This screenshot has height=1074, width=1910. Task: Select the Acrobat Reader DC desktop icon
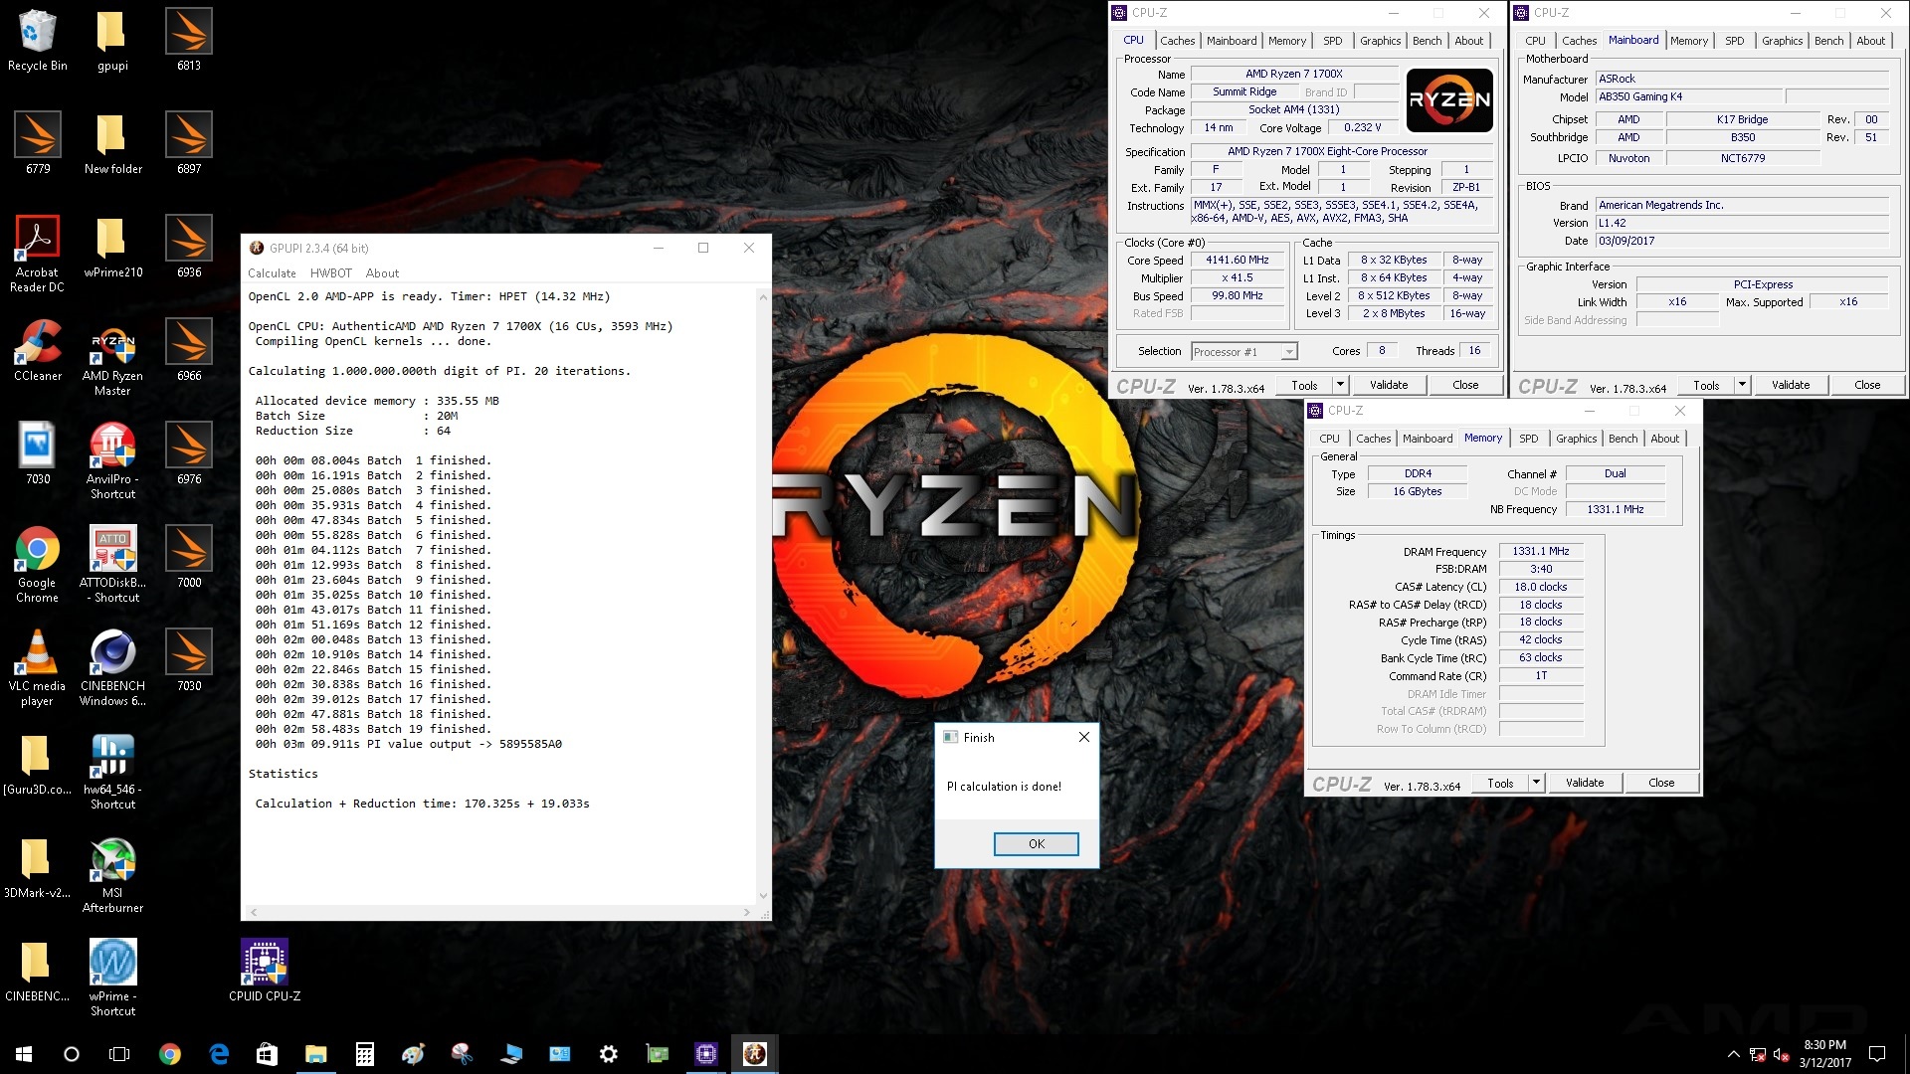coord(38,254)
